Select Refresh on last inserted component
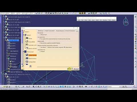This screenshot has width=137, height=102. tap(47, 47)
